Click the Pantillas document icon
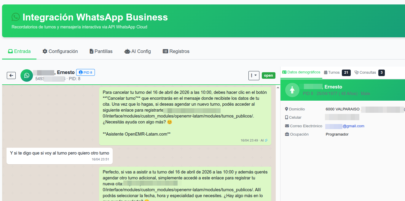This screenshot has width=405, height=201. pos(91,51)
